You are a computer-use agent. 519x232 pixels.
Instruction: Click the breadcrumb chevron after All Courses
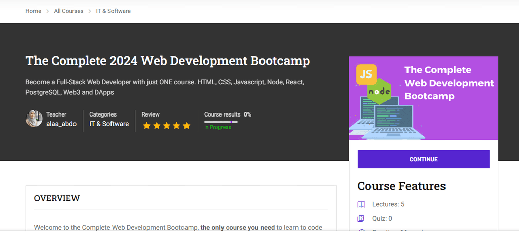[x=90, y=11]
